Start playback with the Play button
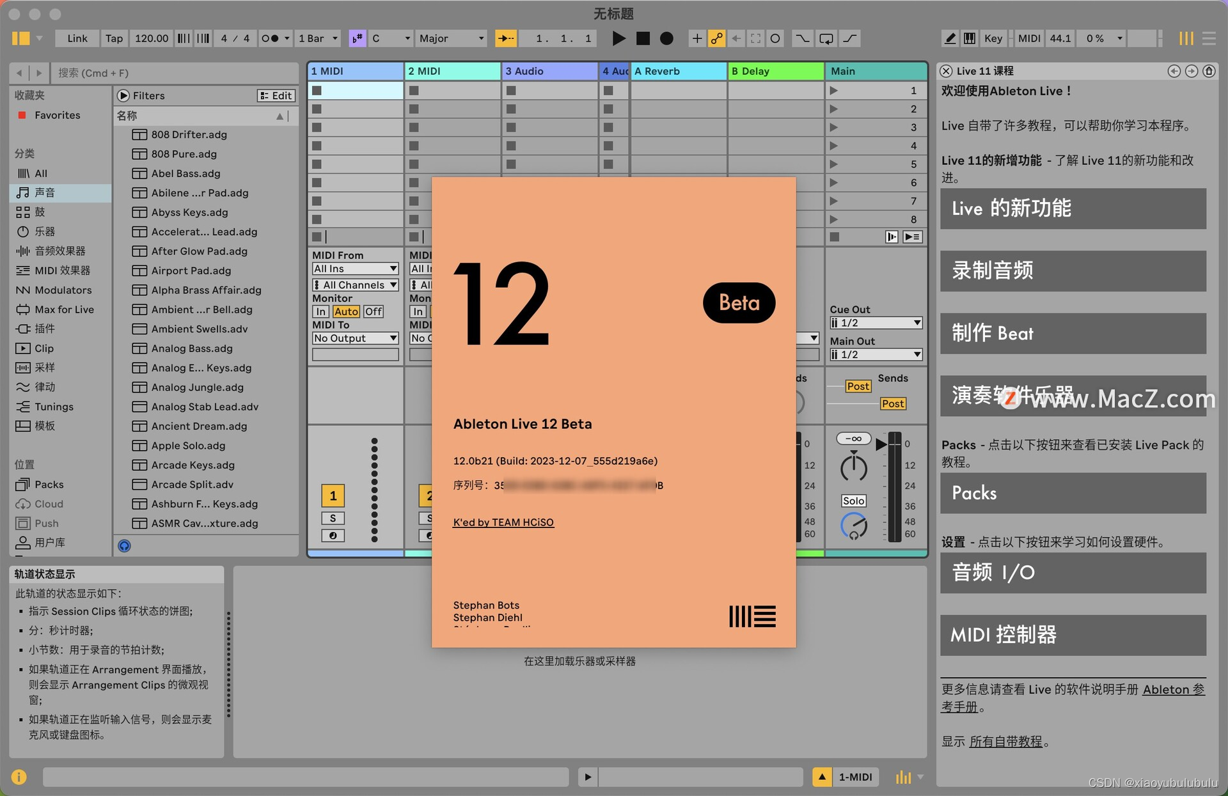 tap(618, 38)
